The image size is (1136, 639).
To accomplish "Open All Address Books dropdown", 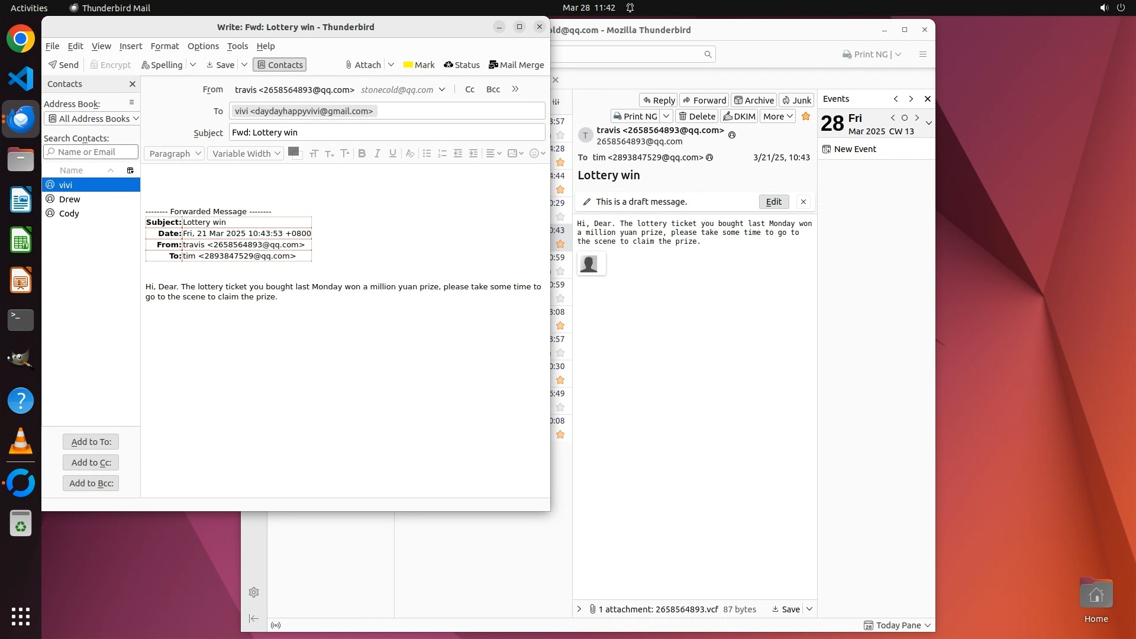I will point(92,118).
